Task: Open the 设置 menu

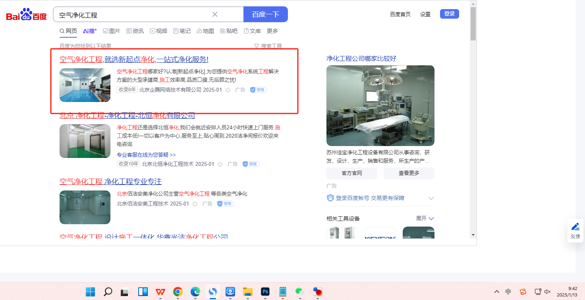Action: tap(425, 14)
